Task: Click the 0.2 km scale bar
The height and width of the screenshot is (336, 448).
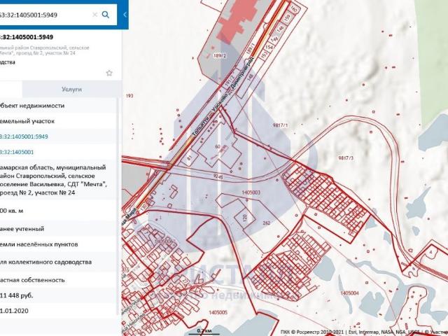Action: pos(204,330)
